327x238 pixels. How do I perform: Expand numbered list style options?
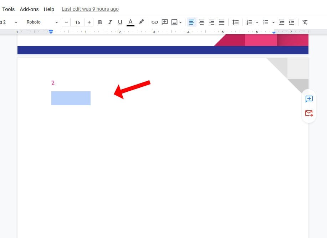[257, 22]
